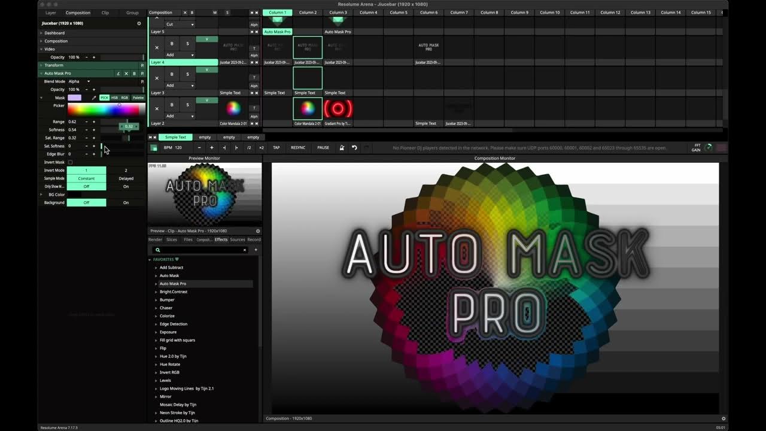Image resolution: width=766 pixels, height=431 pixels.
Task: Switch the mask picker to Palette mode
Action: coord(138,98)
